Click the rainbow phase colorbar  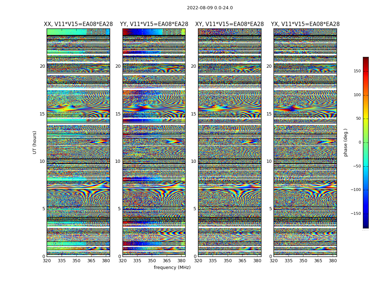[x=366, y=142]
